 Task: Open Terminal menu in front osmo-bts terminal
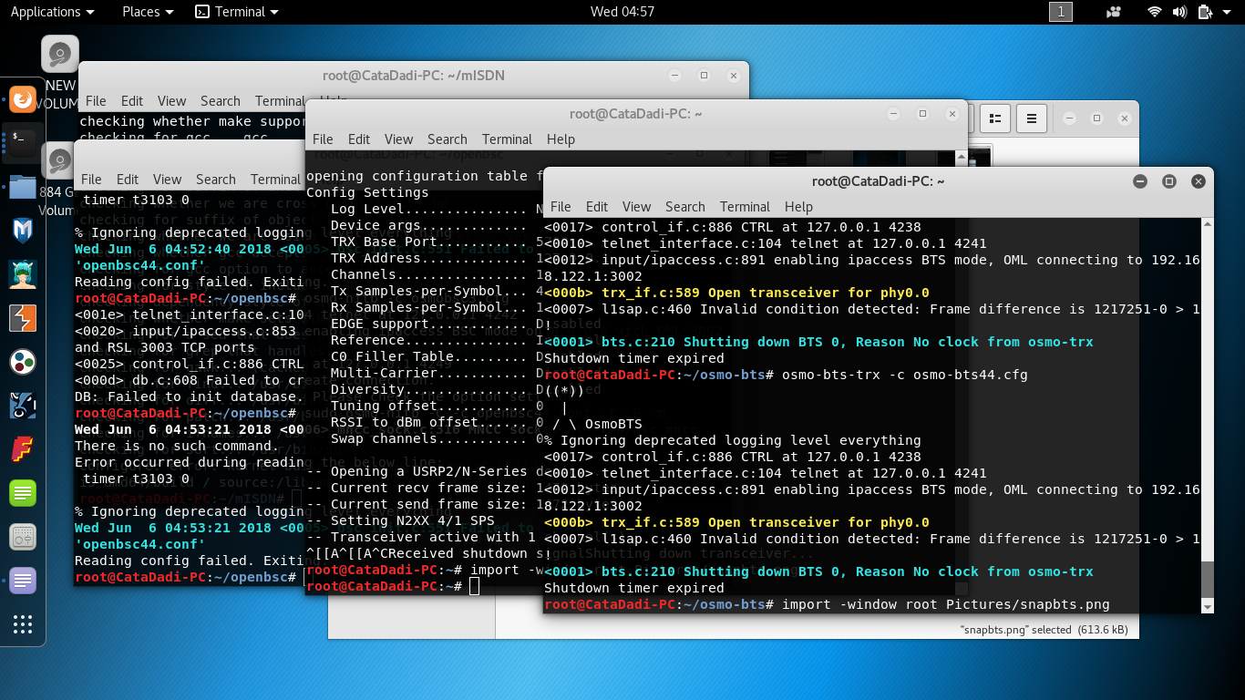click(745, 207)
